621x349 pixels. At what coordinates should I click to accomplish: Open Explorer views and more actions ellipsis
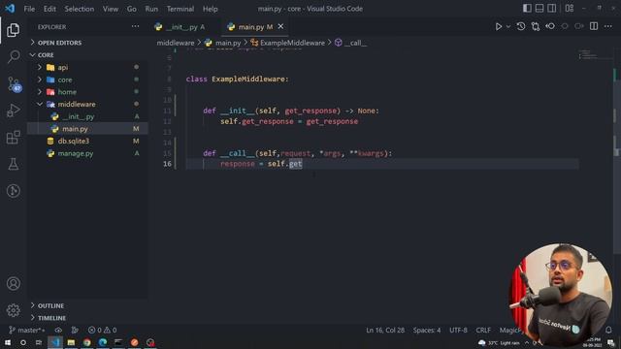[135, 26]
